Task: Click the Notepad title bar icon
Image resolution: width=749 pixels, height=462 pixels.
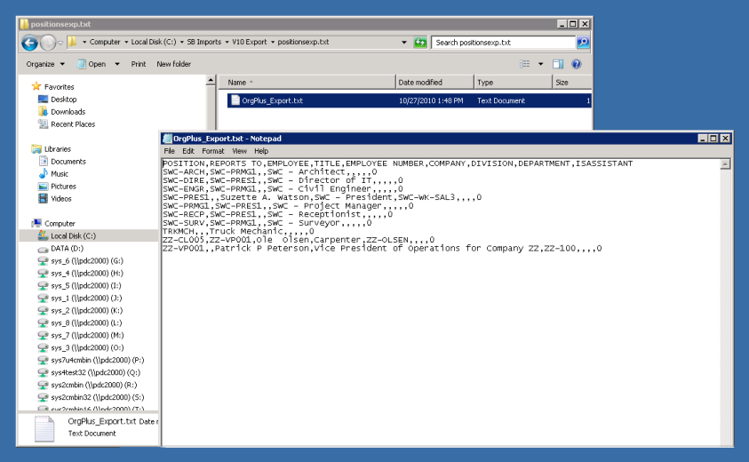Action: tap(167, 139)
